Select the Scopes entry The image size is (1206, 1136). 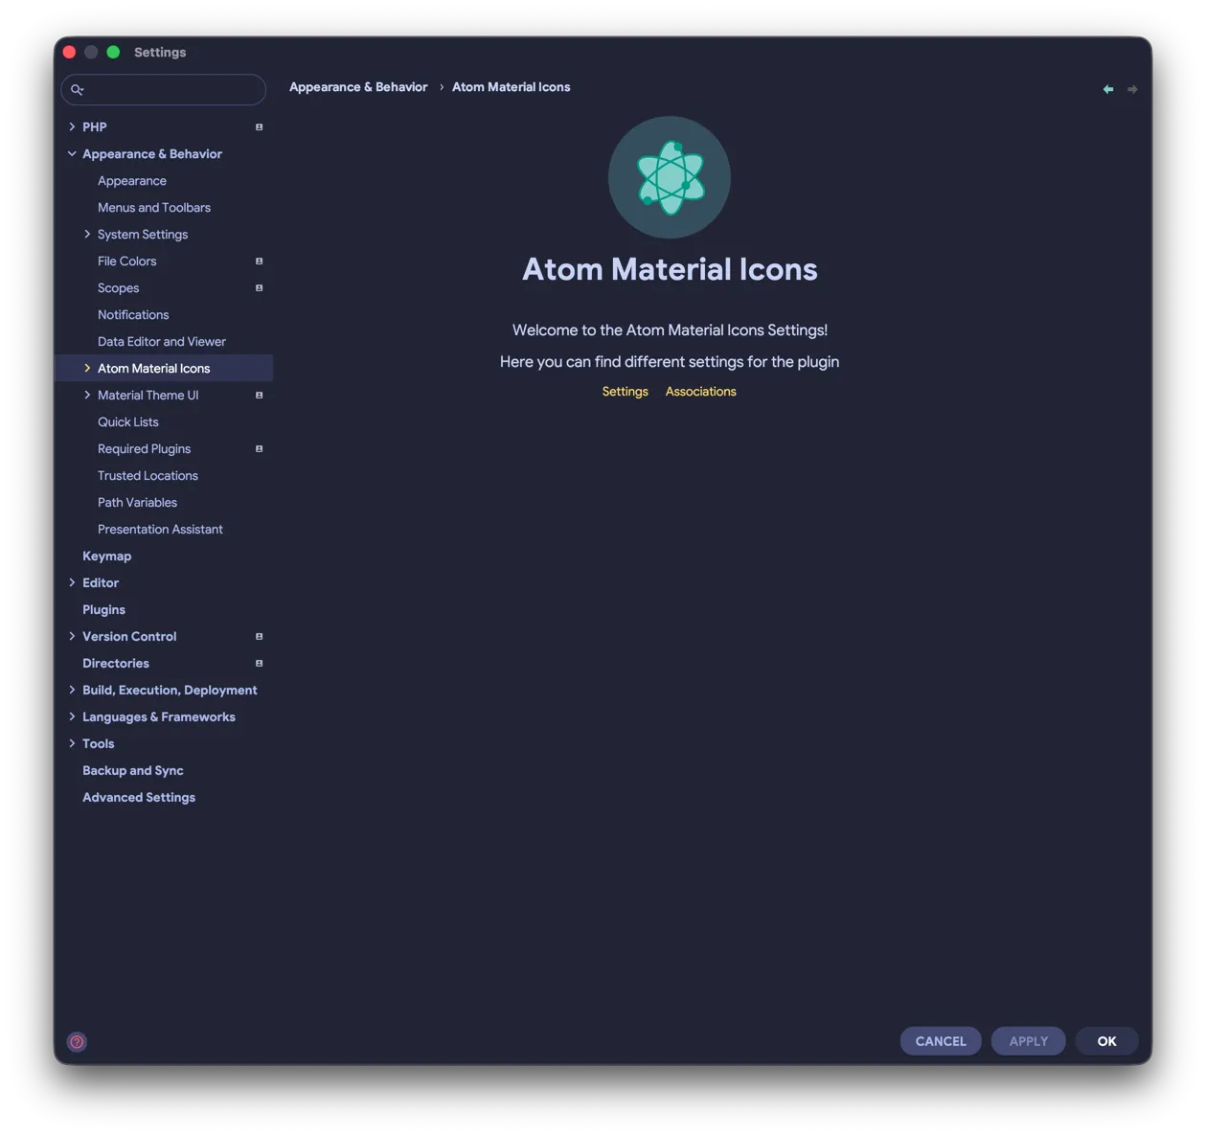point(118,287)
